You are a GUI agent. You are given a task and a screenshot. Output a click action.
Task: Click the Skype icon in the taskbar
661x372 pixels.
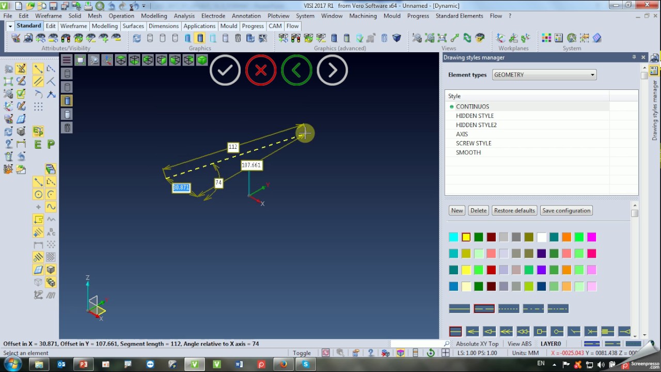[306, 364]
